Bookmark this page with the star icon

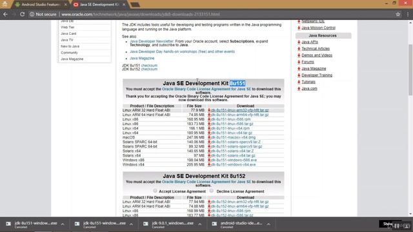[398, 14]
